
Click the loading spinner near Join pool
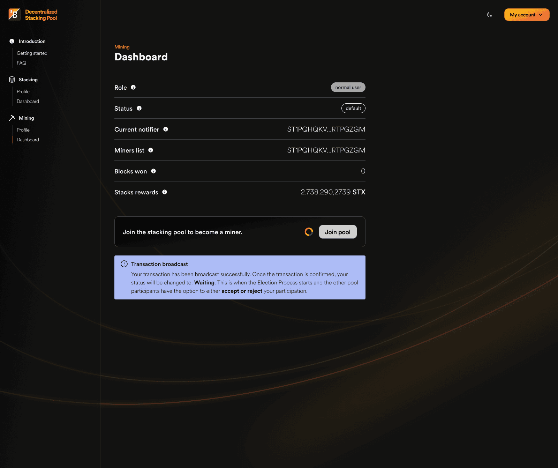(309, 232)
